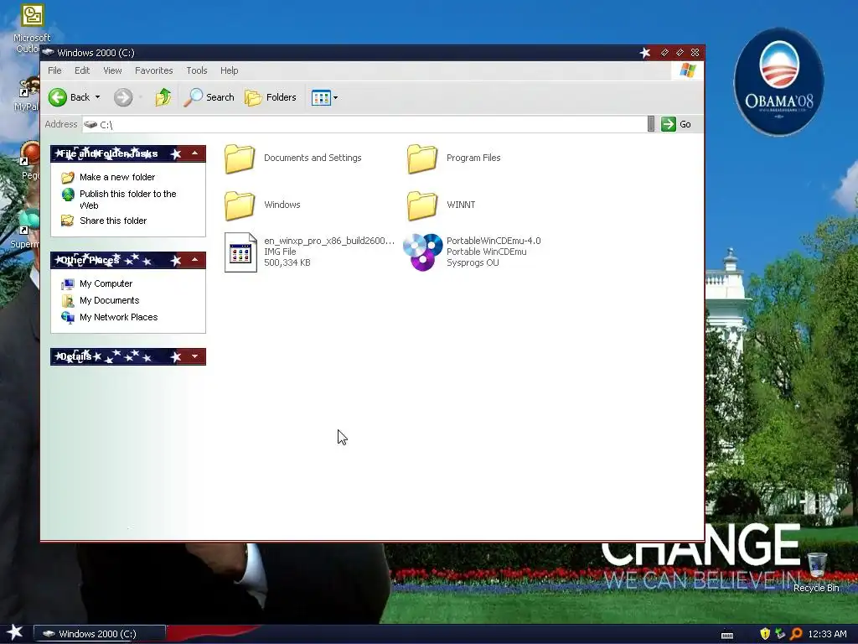The width and height of the screenshot is (858, 644).
Task: Click the star Start button on taskbar
Action: point(15,632)
